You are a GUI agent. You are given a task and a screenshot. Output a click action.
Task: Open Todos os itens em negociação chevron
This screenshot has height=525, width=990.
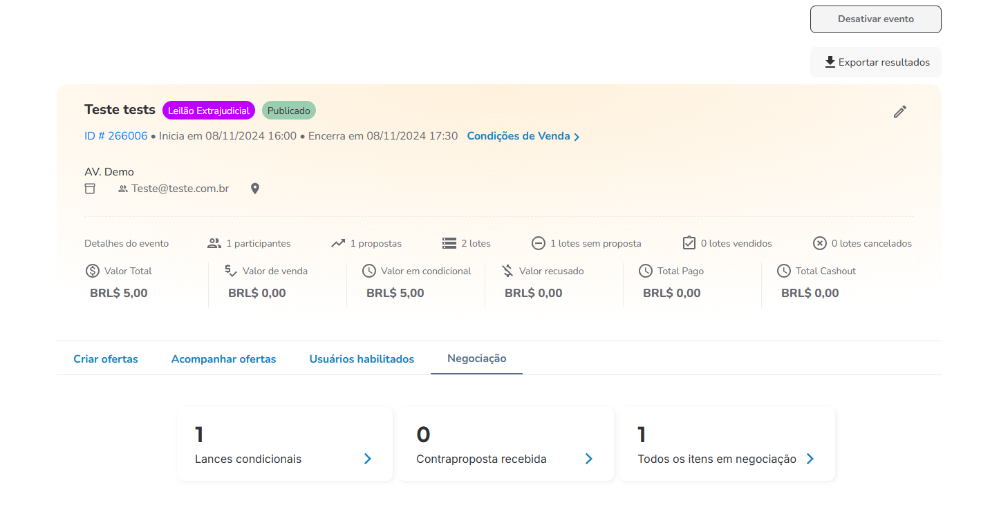pyautogui.click(x=810, y=459)
